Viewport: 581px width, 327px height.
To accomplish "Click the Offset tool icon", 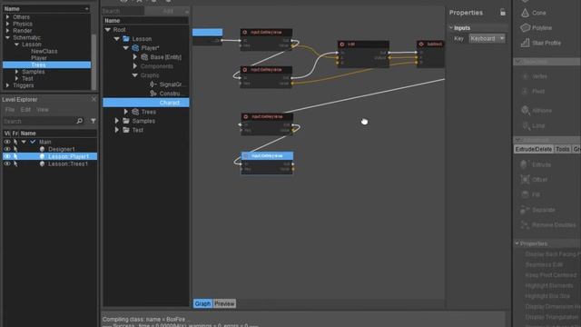I will point(525,180).
